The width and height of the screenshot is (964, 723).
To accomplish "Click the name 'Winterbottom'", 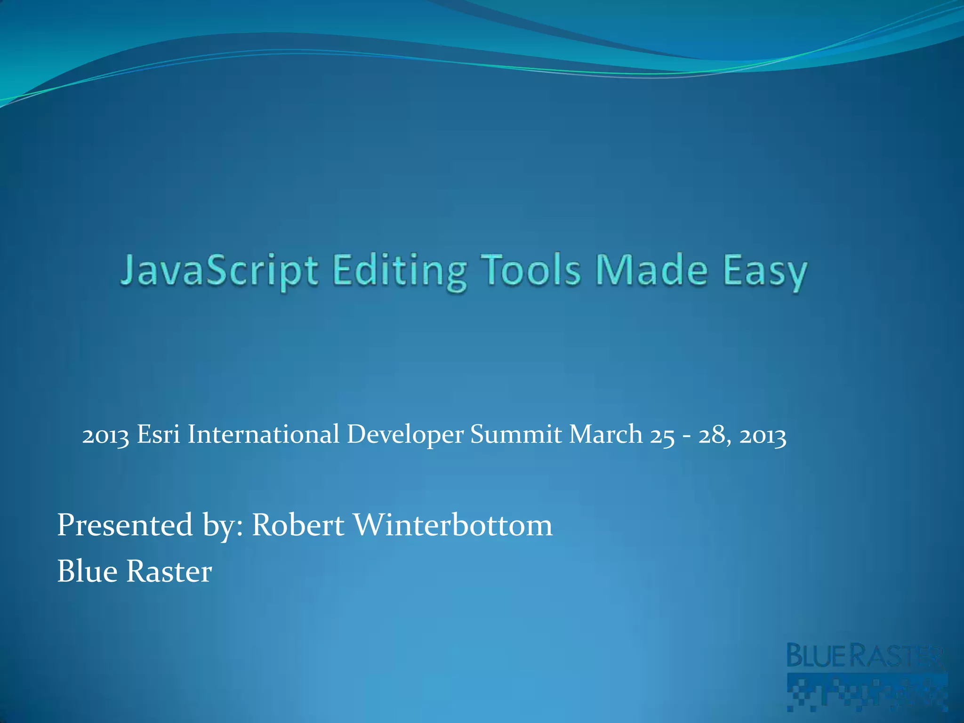I will pyautogui.click(x=453, y=525).
